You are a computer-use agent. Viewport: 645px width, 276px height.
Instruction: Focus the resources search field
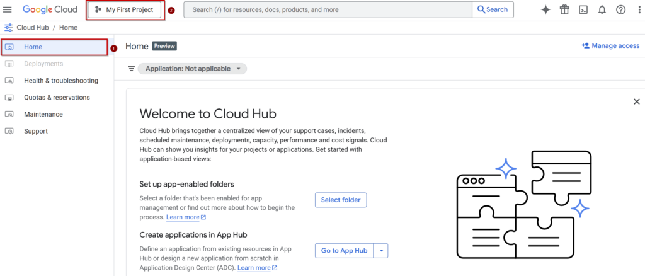click(328, 9)
